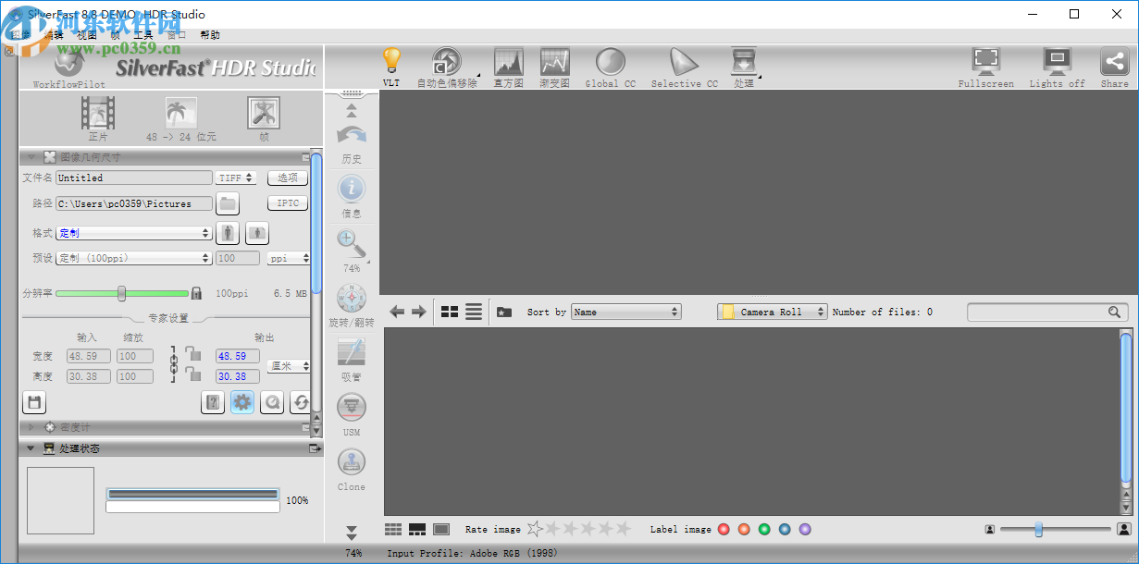Switch browser to thumbnail grid view
Screen dimensions: 1139x564
point(450,313)
